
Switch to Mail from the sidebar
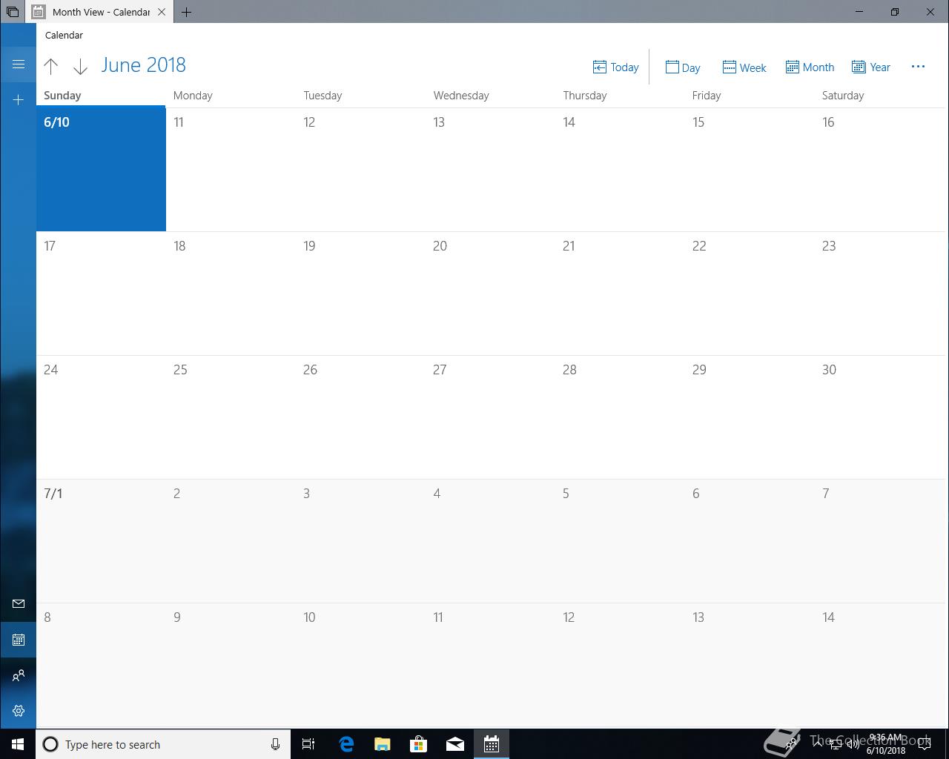tap(19, 604)
